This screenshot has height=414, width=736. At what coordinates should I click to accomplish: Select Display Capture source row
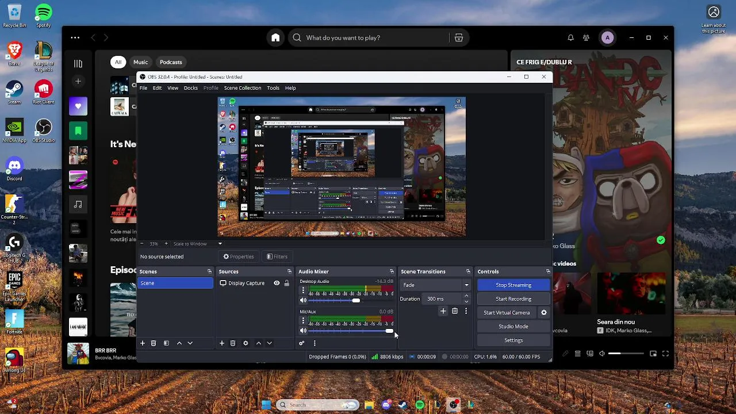coord(254,283)
